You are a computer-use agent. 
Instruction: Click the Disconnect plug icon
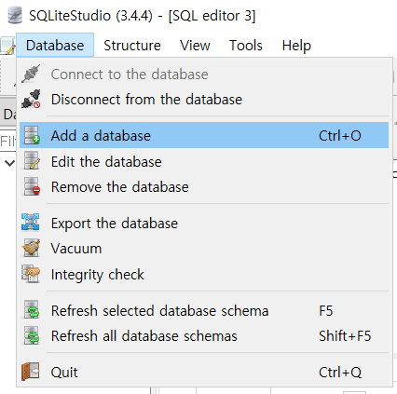[x=31, y=99]
